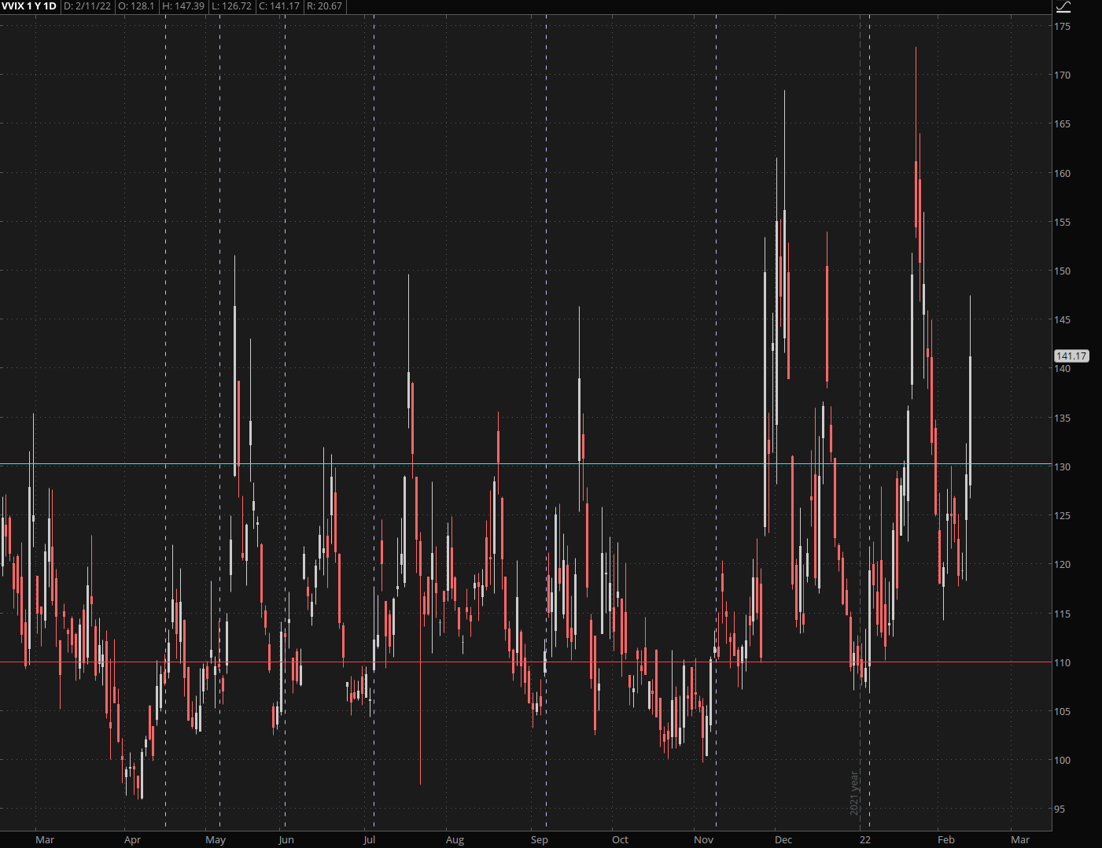Select the horizontal price line at 110
This screenshot has width=1102, height=848.
[525, 662]
